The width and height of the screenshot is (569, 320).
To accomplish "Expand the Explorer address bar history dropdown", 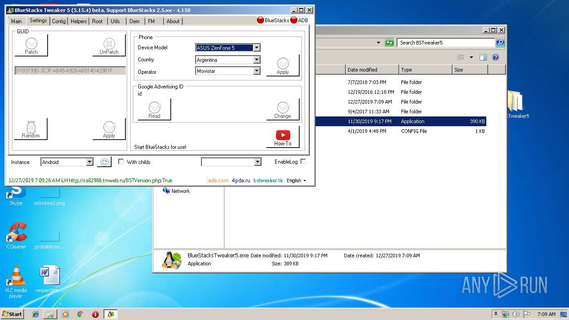I will pos(378,43).
